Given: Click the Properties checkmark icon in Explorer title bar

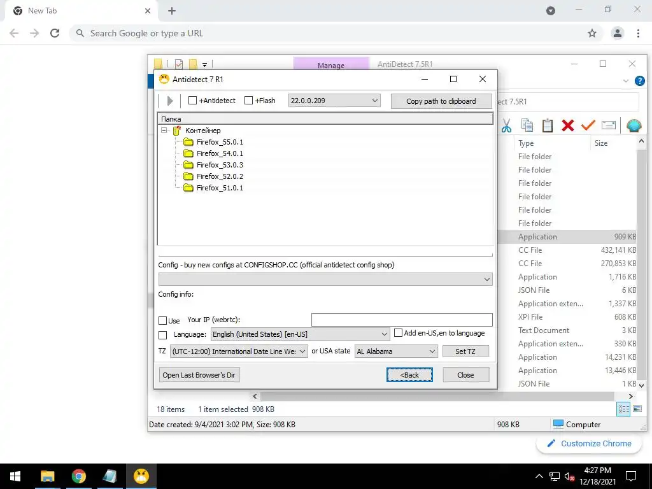Looking at the screenshot, I should click(179, 64).
